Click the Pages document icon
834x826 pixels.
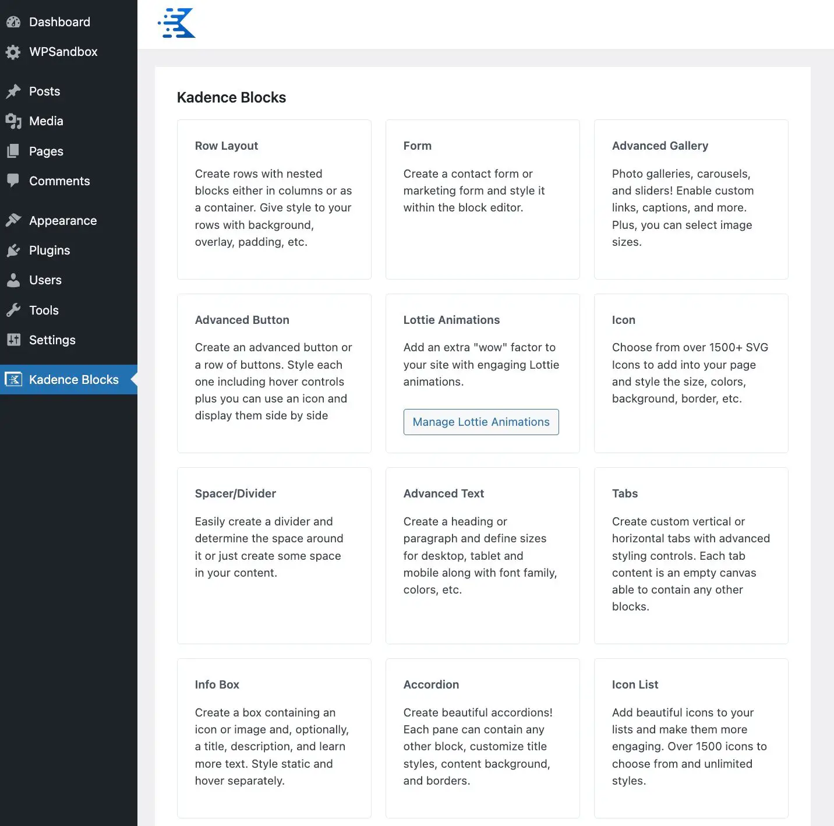tap(13, 151)
